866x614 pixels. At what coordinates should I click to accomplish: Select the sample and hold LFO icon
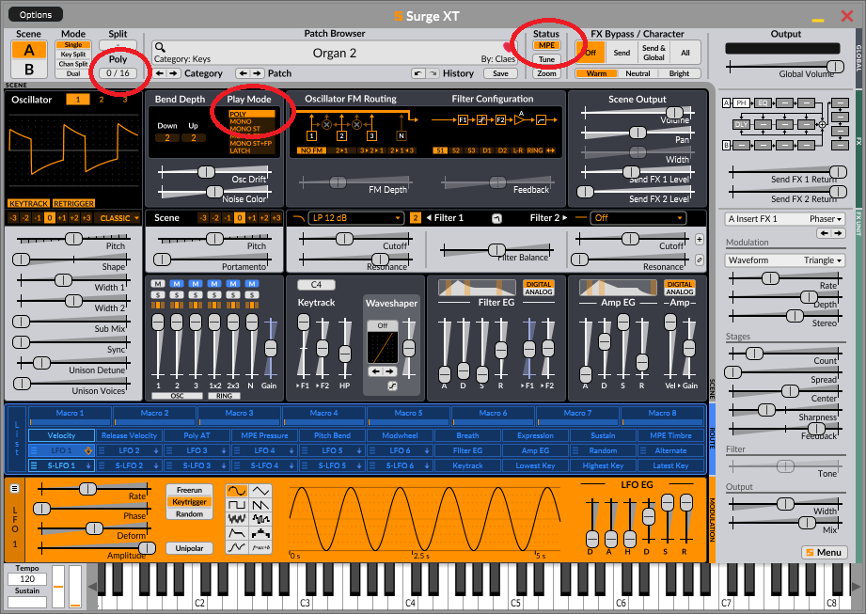pyautogui.click(x=260, y=519)
